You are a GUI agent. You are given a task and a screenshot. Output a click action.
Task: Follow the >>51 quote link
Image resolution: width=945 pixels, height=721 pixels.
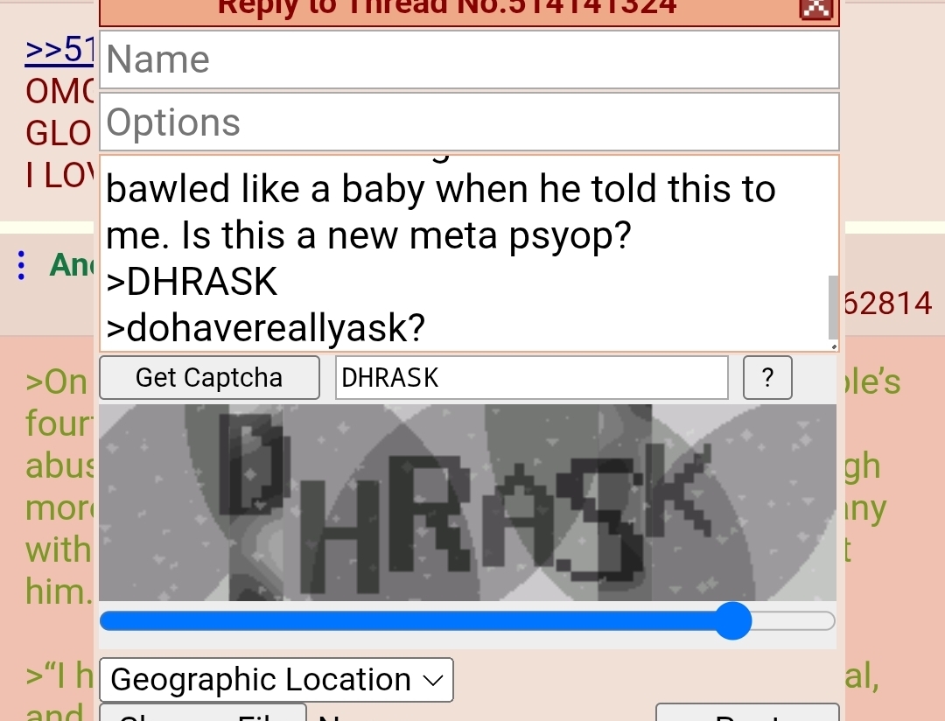(x=59, y=49)
